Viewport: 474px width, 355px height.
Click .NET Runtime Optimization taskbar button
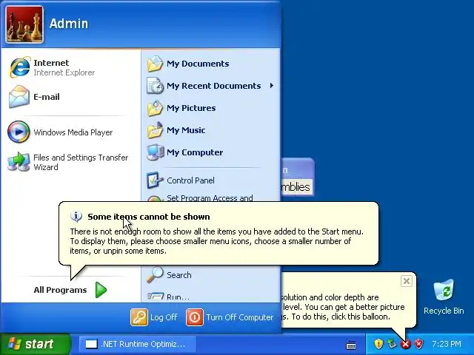pos(138,344)
